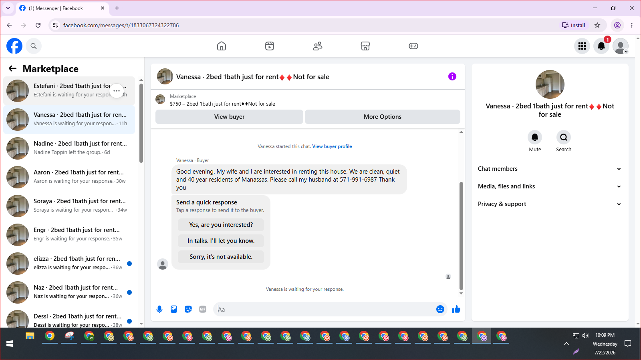Expand Media, files and links section
This screenshot has height=360, width=641.
click(x=550, y=186)
